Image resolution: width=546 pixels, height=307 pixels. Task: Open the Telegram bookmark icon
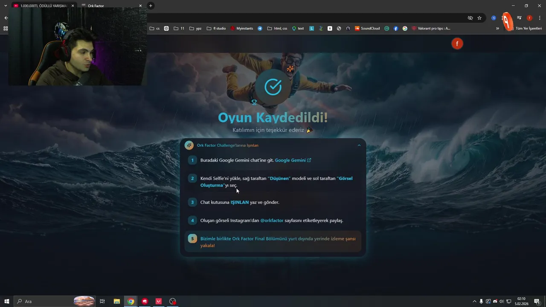pos(260,29)
